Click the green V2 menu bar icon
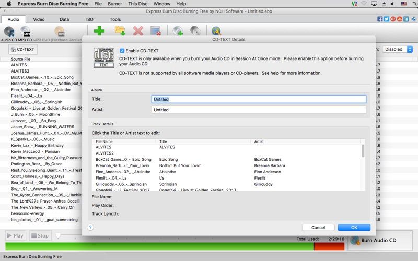 354,4
